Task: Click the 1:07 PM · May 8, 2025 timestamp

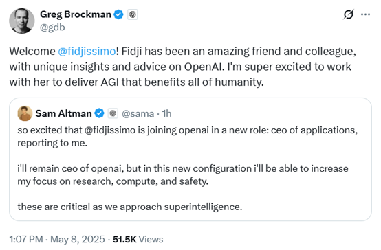Action: coord(57,239)
